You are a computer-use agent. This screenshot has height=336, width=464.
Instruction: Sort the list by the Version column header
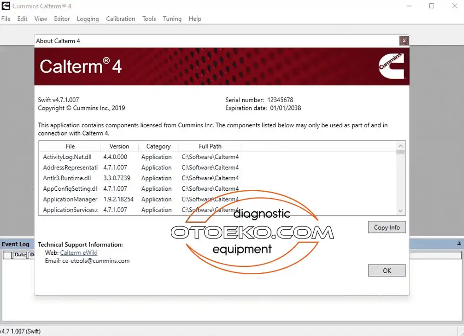coord(119,146)
